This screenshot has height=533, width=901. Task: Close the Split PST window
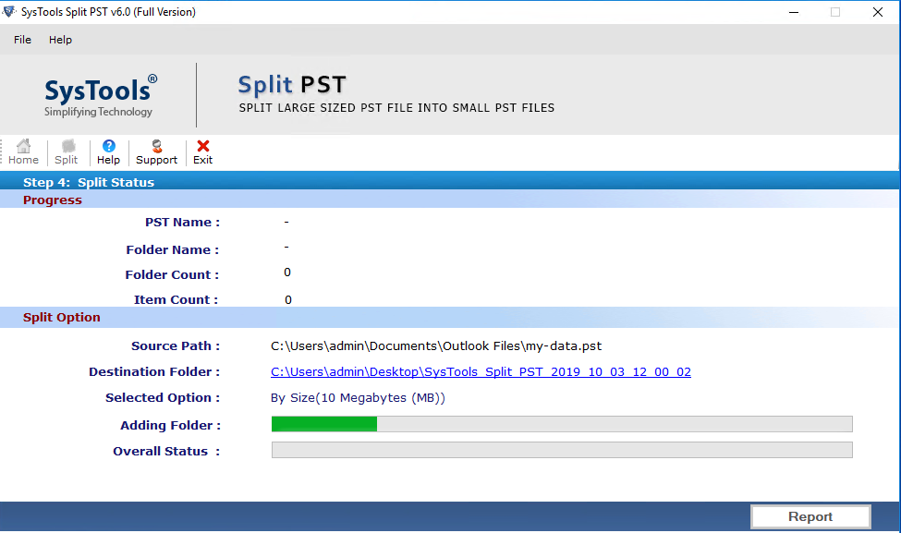click(x=878, y=12)
